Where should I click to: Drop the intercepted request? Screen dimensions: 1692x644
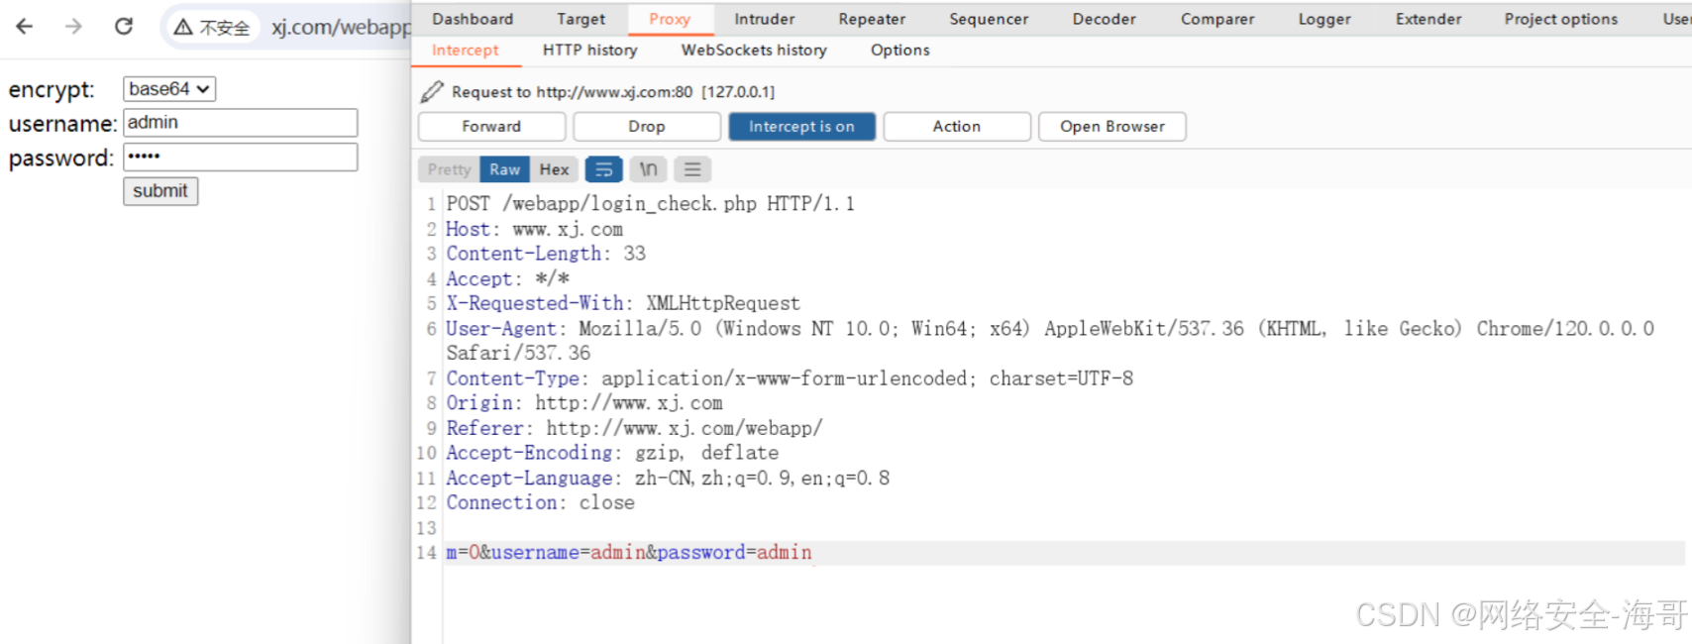(x=647, y=127)
